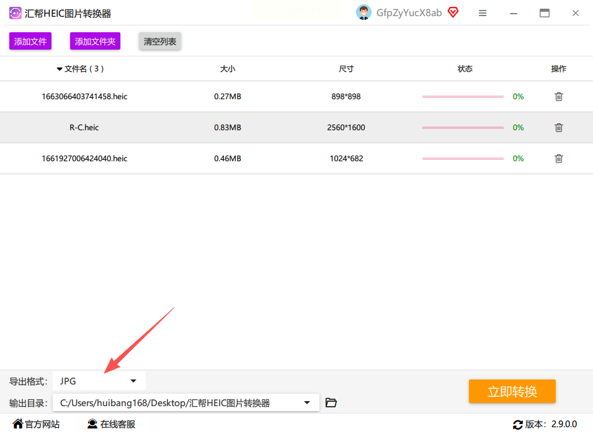Screen dimensions: 593x434
Task: Expand the JPG export format dropdown
Action: (99, 381)
